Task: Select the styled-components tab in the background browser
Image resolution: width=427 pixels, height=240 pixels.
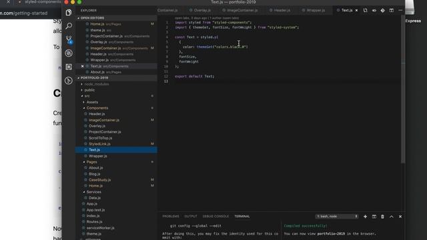Action: pyautogui.click(x=41, y=2)
